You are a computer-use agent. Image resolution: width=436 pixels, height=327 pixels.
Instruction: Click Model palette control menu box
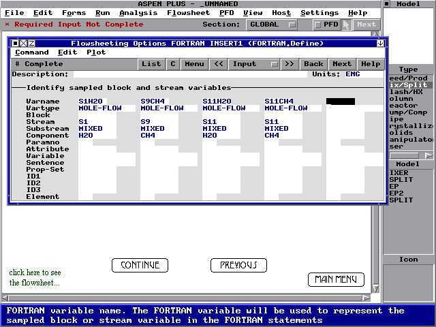click(x=387, y=4)
